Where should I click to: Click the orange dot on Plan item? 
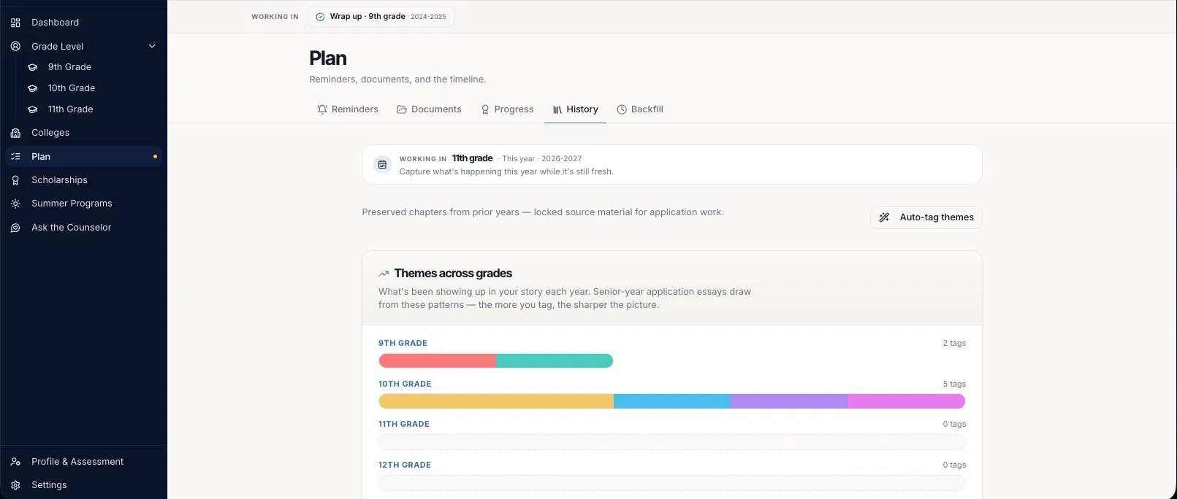[155, 157]
